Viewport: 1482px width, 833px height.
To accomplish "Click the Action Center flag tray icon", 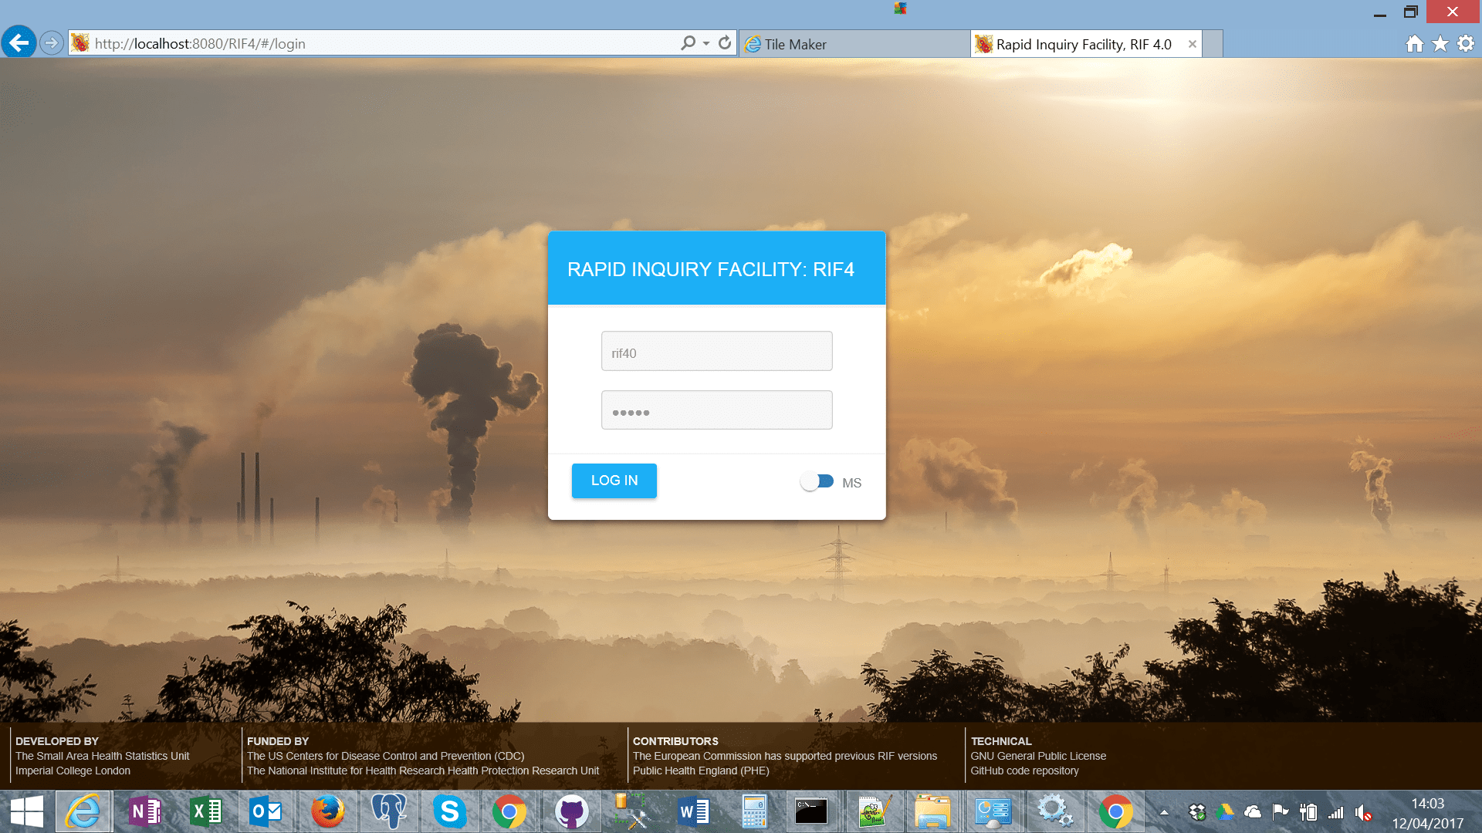I will click(x=1281, y=812).
